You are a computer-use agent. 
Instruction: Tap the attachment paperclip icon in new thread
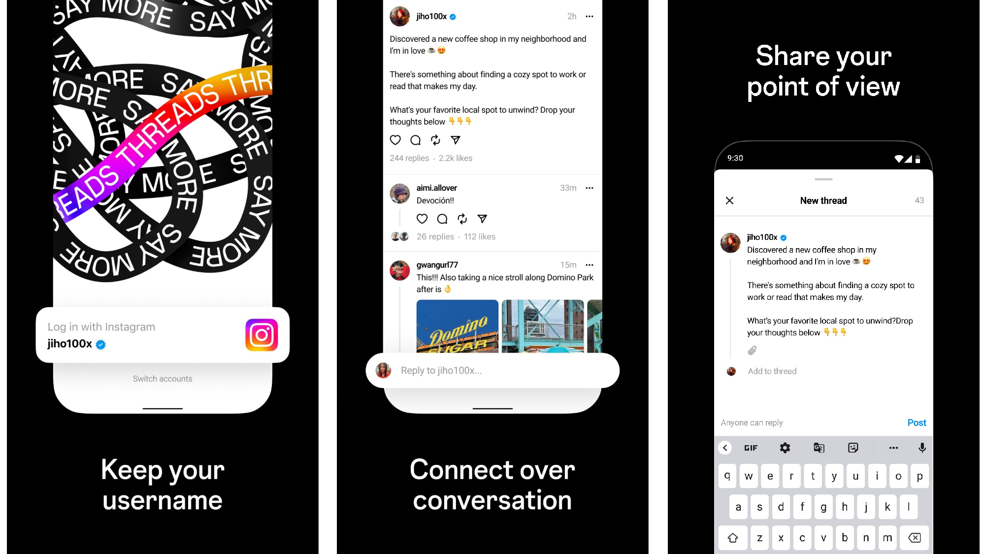pyautogui.click(x=752, y=350)
